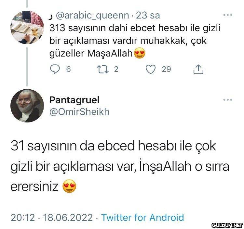Like the arabic_queenn tweet with heart
Image resolution: width=244 pixels, height=229 pixels.
coord(151,69)
